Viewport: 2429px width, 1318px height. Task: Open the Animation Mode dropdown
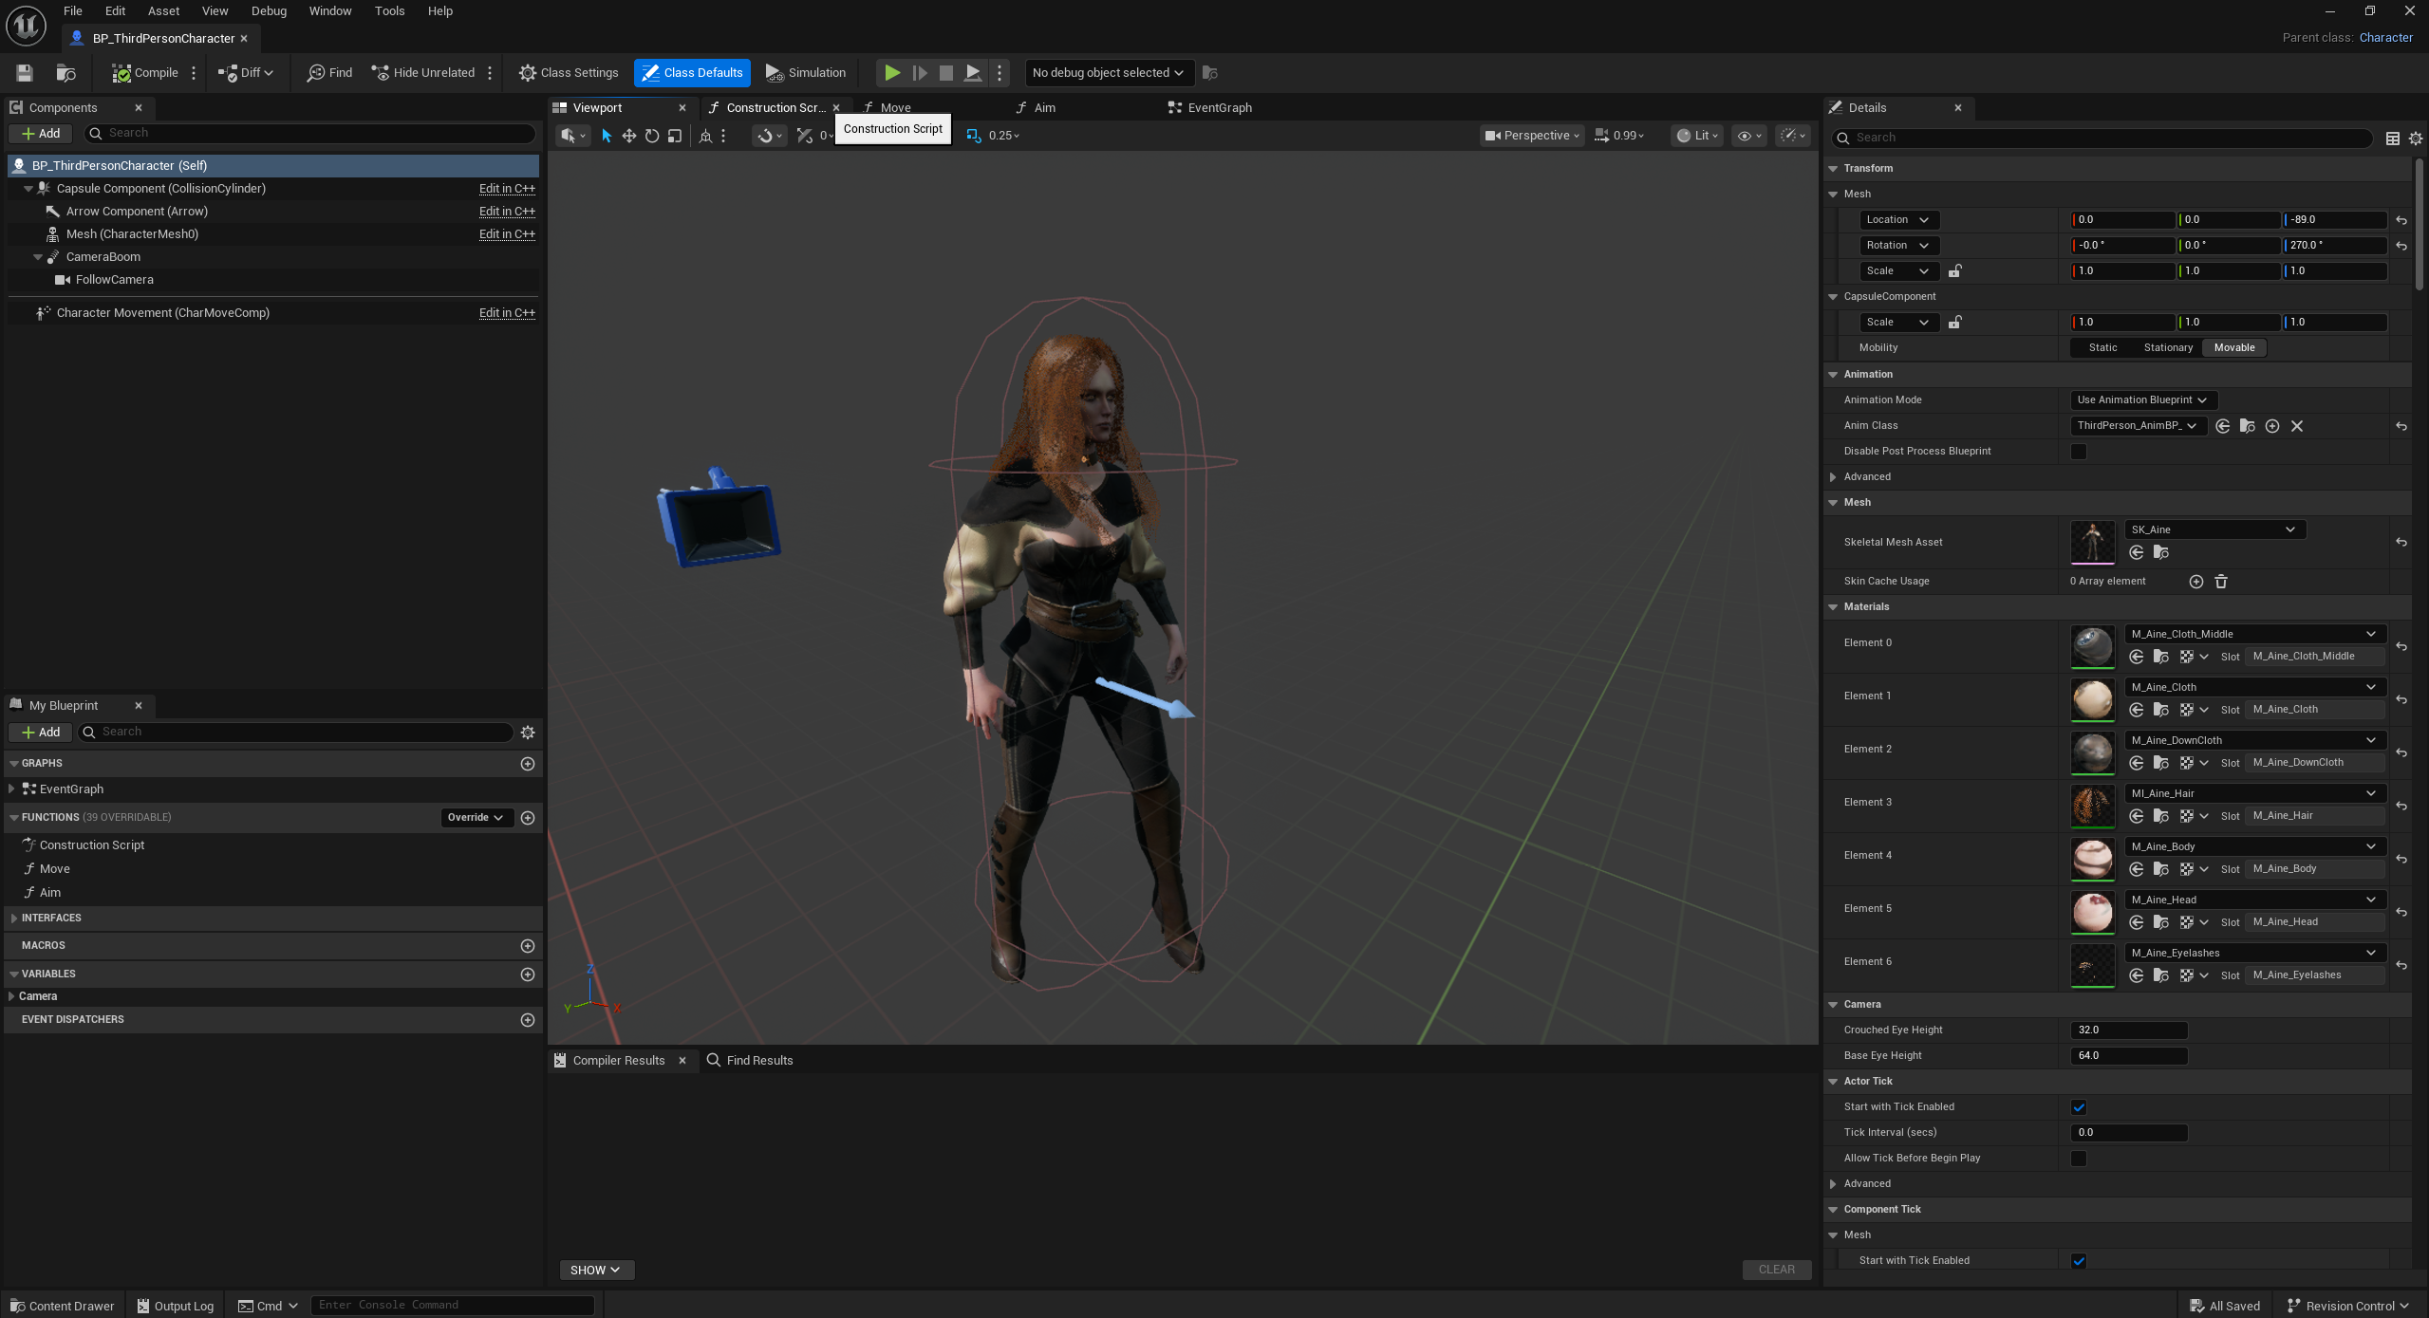(2142, 400)
